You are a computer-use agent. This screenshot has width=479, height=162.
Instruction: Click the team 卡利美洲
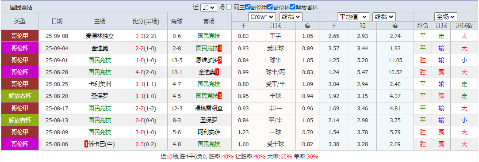[x=100, y=84]
